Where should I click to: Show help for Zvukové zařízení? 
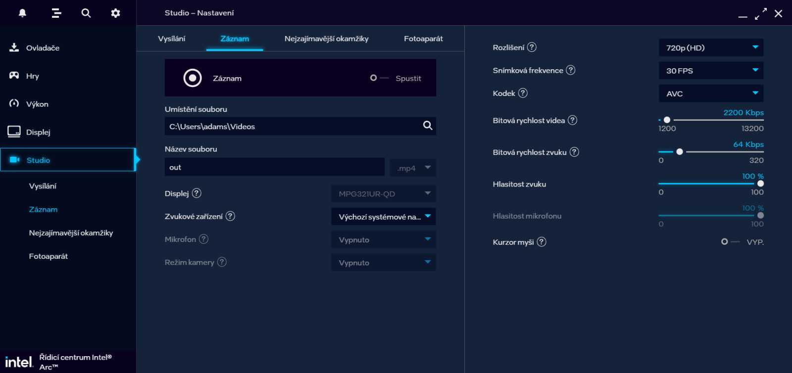click(x=230, y=216)
